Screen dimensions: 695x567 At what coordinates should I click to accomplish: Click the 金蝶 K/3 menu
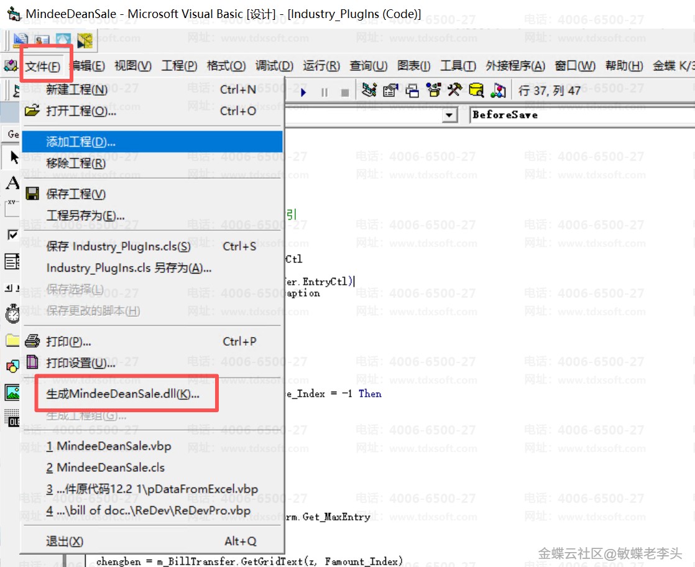tap(674, 67)
